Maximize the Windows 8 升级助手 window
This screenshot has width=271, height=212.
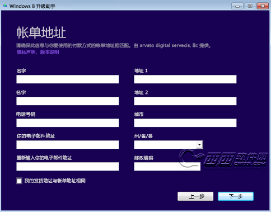click(250, 6)
